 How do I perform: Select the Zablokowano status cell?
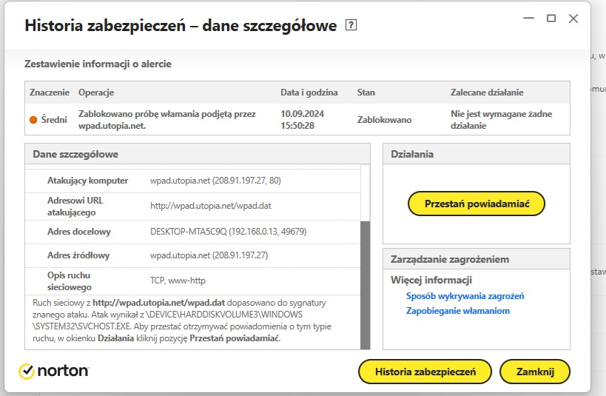(x=384, y=120)
